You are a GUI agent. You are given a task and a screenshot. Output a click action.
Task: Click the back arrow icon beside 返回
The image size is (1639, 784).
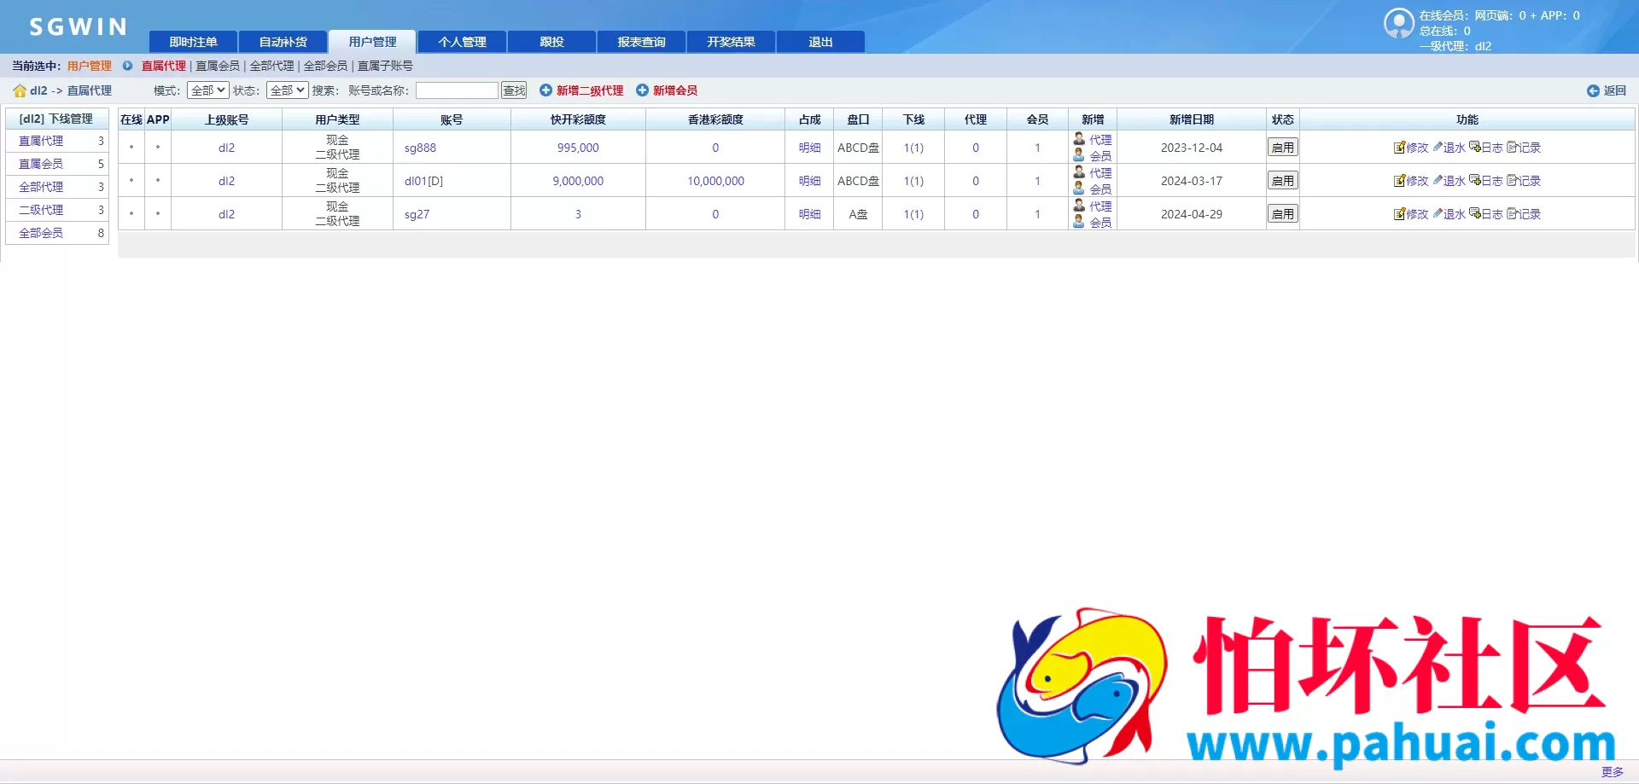pyautogui.click(x=1593, y=90)
